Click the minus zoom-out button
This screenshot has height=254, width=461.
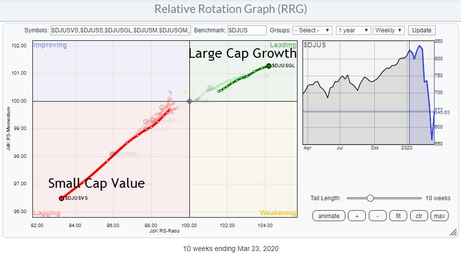click(x=378, y=216)
